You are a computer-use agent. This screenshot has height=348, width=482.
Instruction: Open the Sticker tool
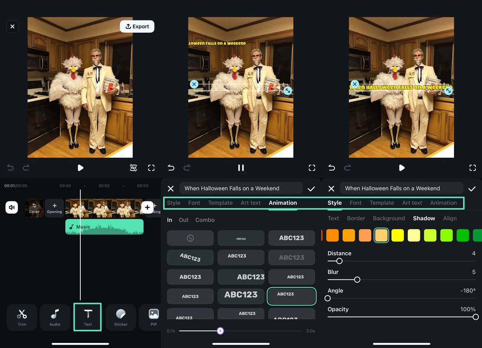(x=121, y=317)
